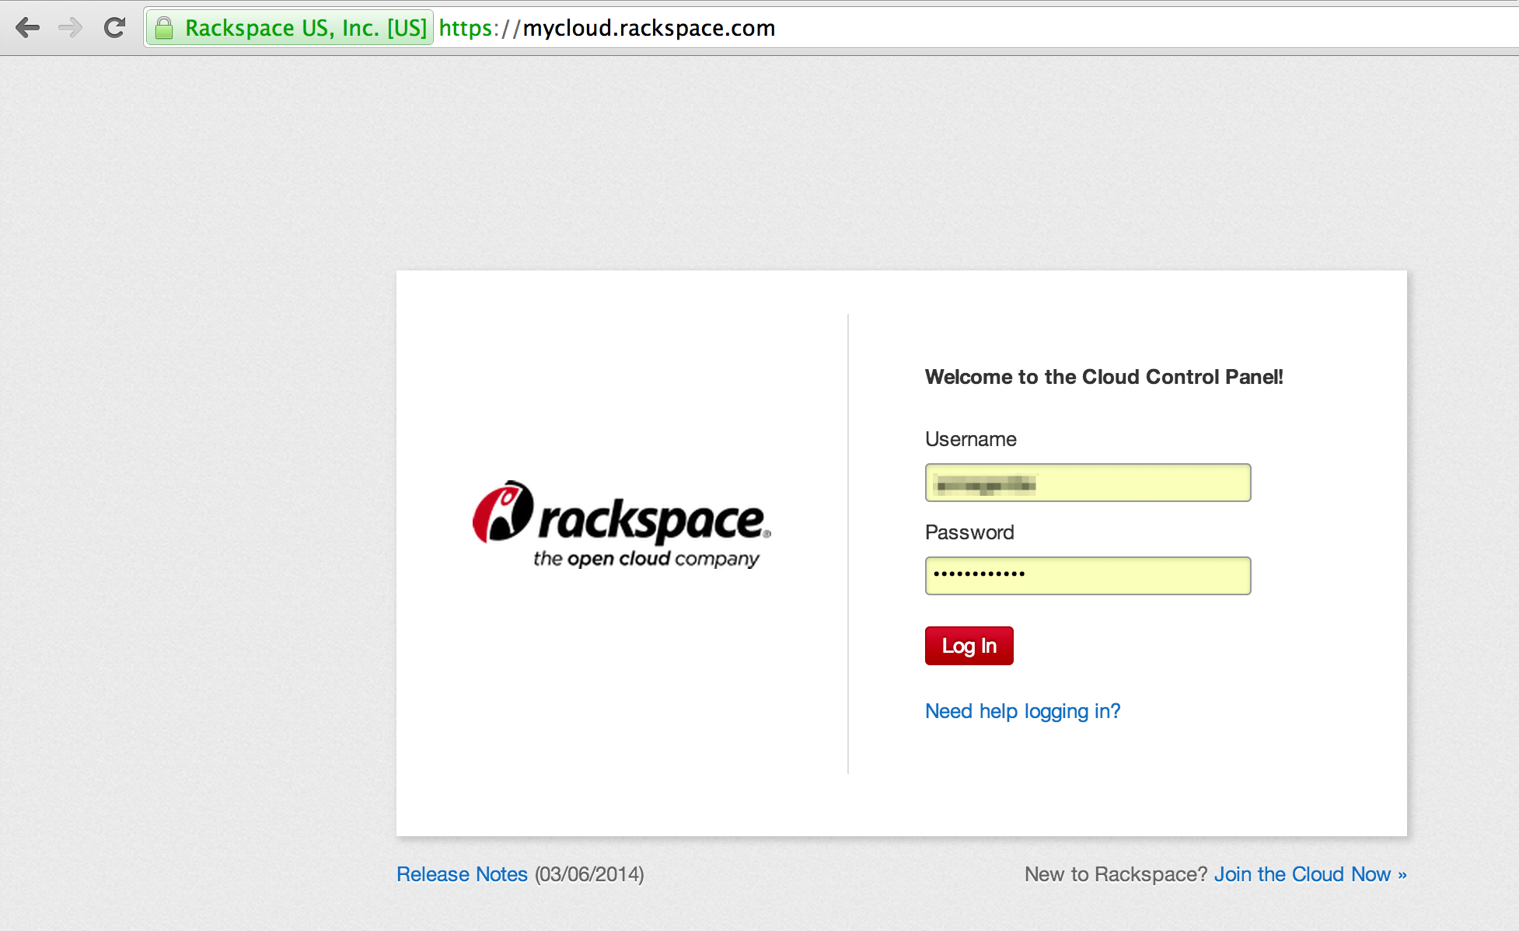The image size is (1519, 931).
Task: Open the 'Need help logging in?' link
Action: pos(1022,711)
